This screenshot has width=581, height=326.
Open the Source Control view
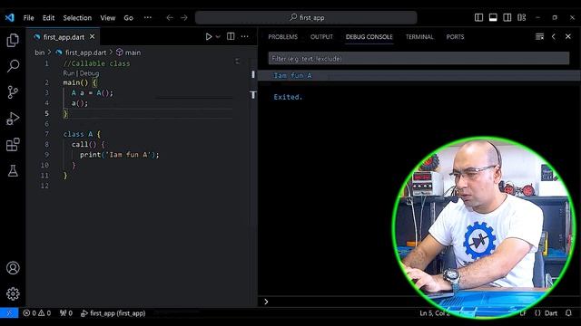[13, 92]
